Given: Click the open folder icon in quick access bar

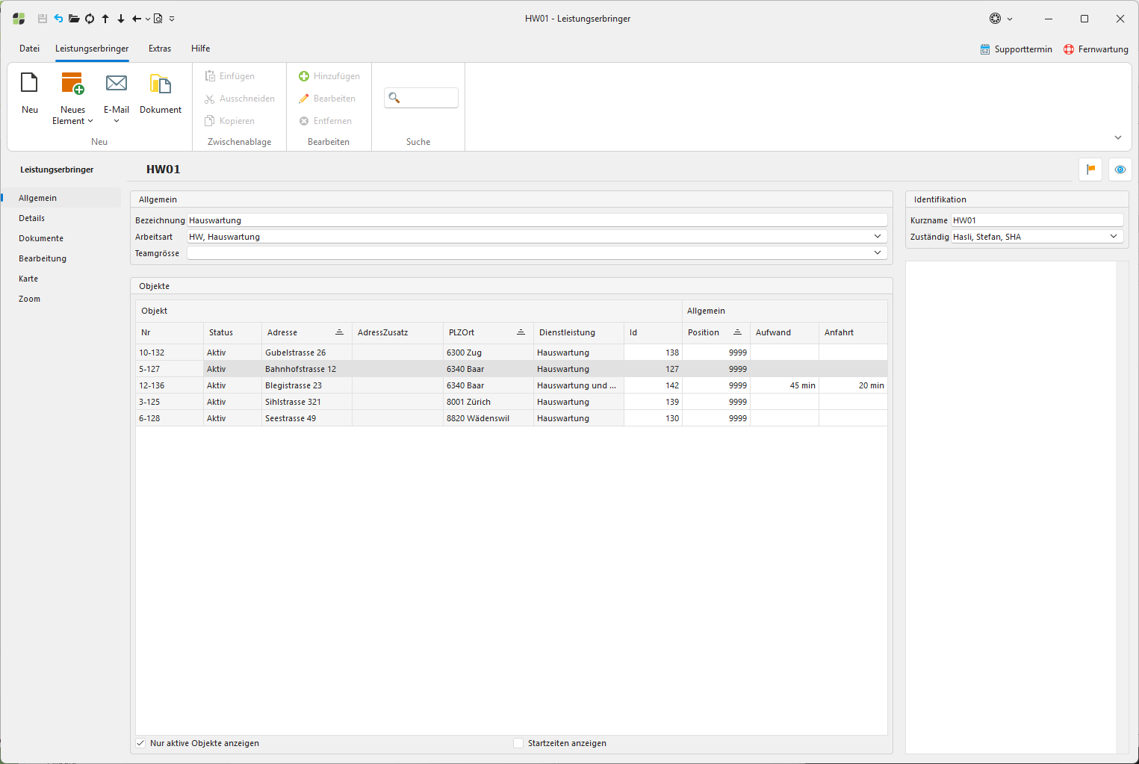Looking at the screenshot, I should 74,19.
